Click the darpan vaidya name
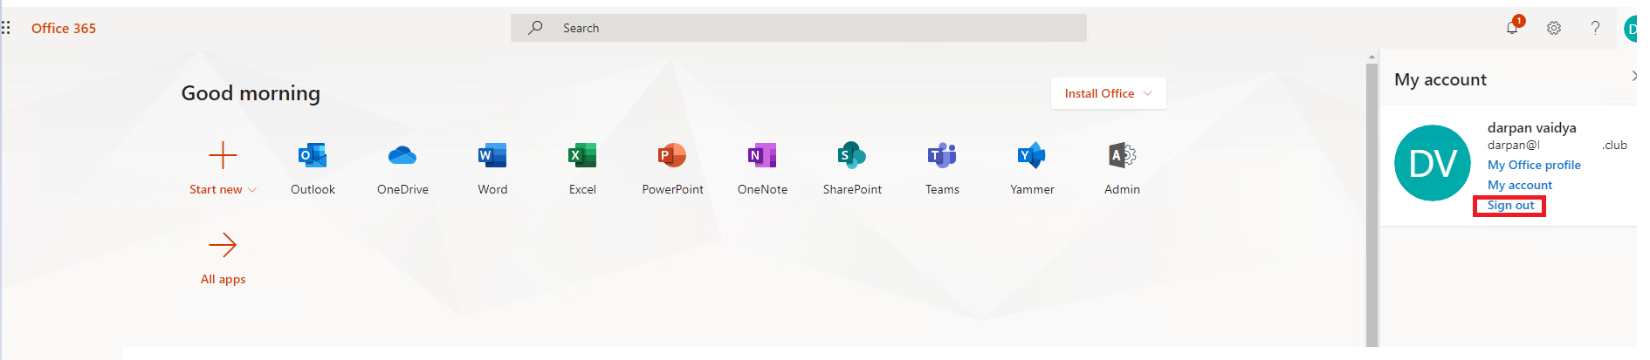This screenshot has height=360, width=1650. tap(1531, 128)
